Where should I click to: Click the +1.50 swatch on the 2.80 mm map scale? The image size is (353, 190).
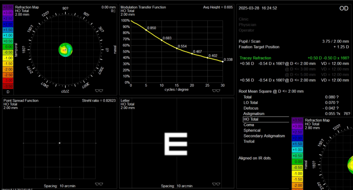tap(297, 144)
